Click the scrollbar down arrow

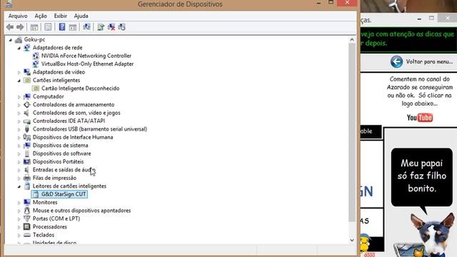(x=352, y=240)
